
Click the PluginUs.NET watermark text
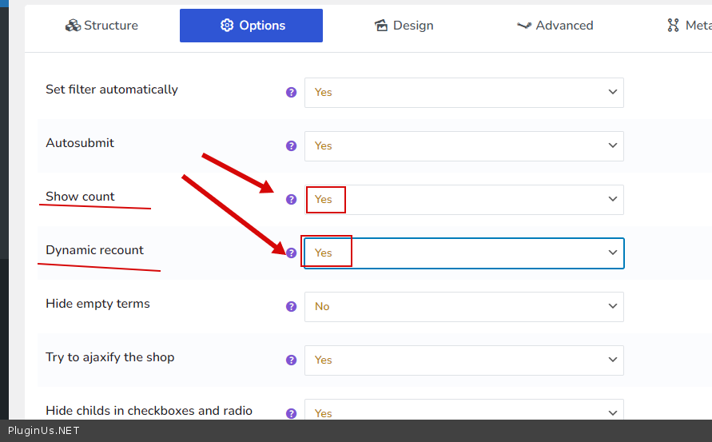(44, 431)
